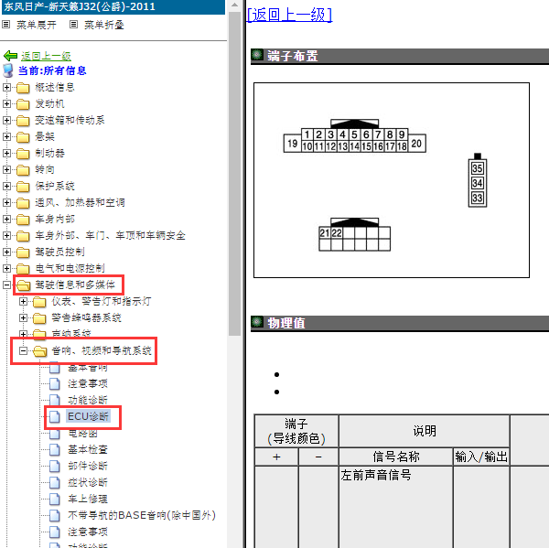The image size is (549, 548).
Task: Click the 电气和电源控制 folder icon
Action: point(23,269)
